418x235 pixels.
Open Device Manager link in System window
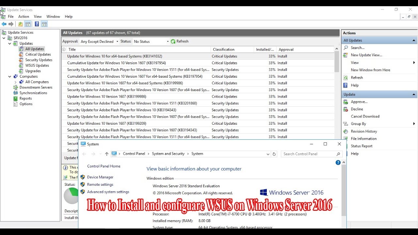100,177
